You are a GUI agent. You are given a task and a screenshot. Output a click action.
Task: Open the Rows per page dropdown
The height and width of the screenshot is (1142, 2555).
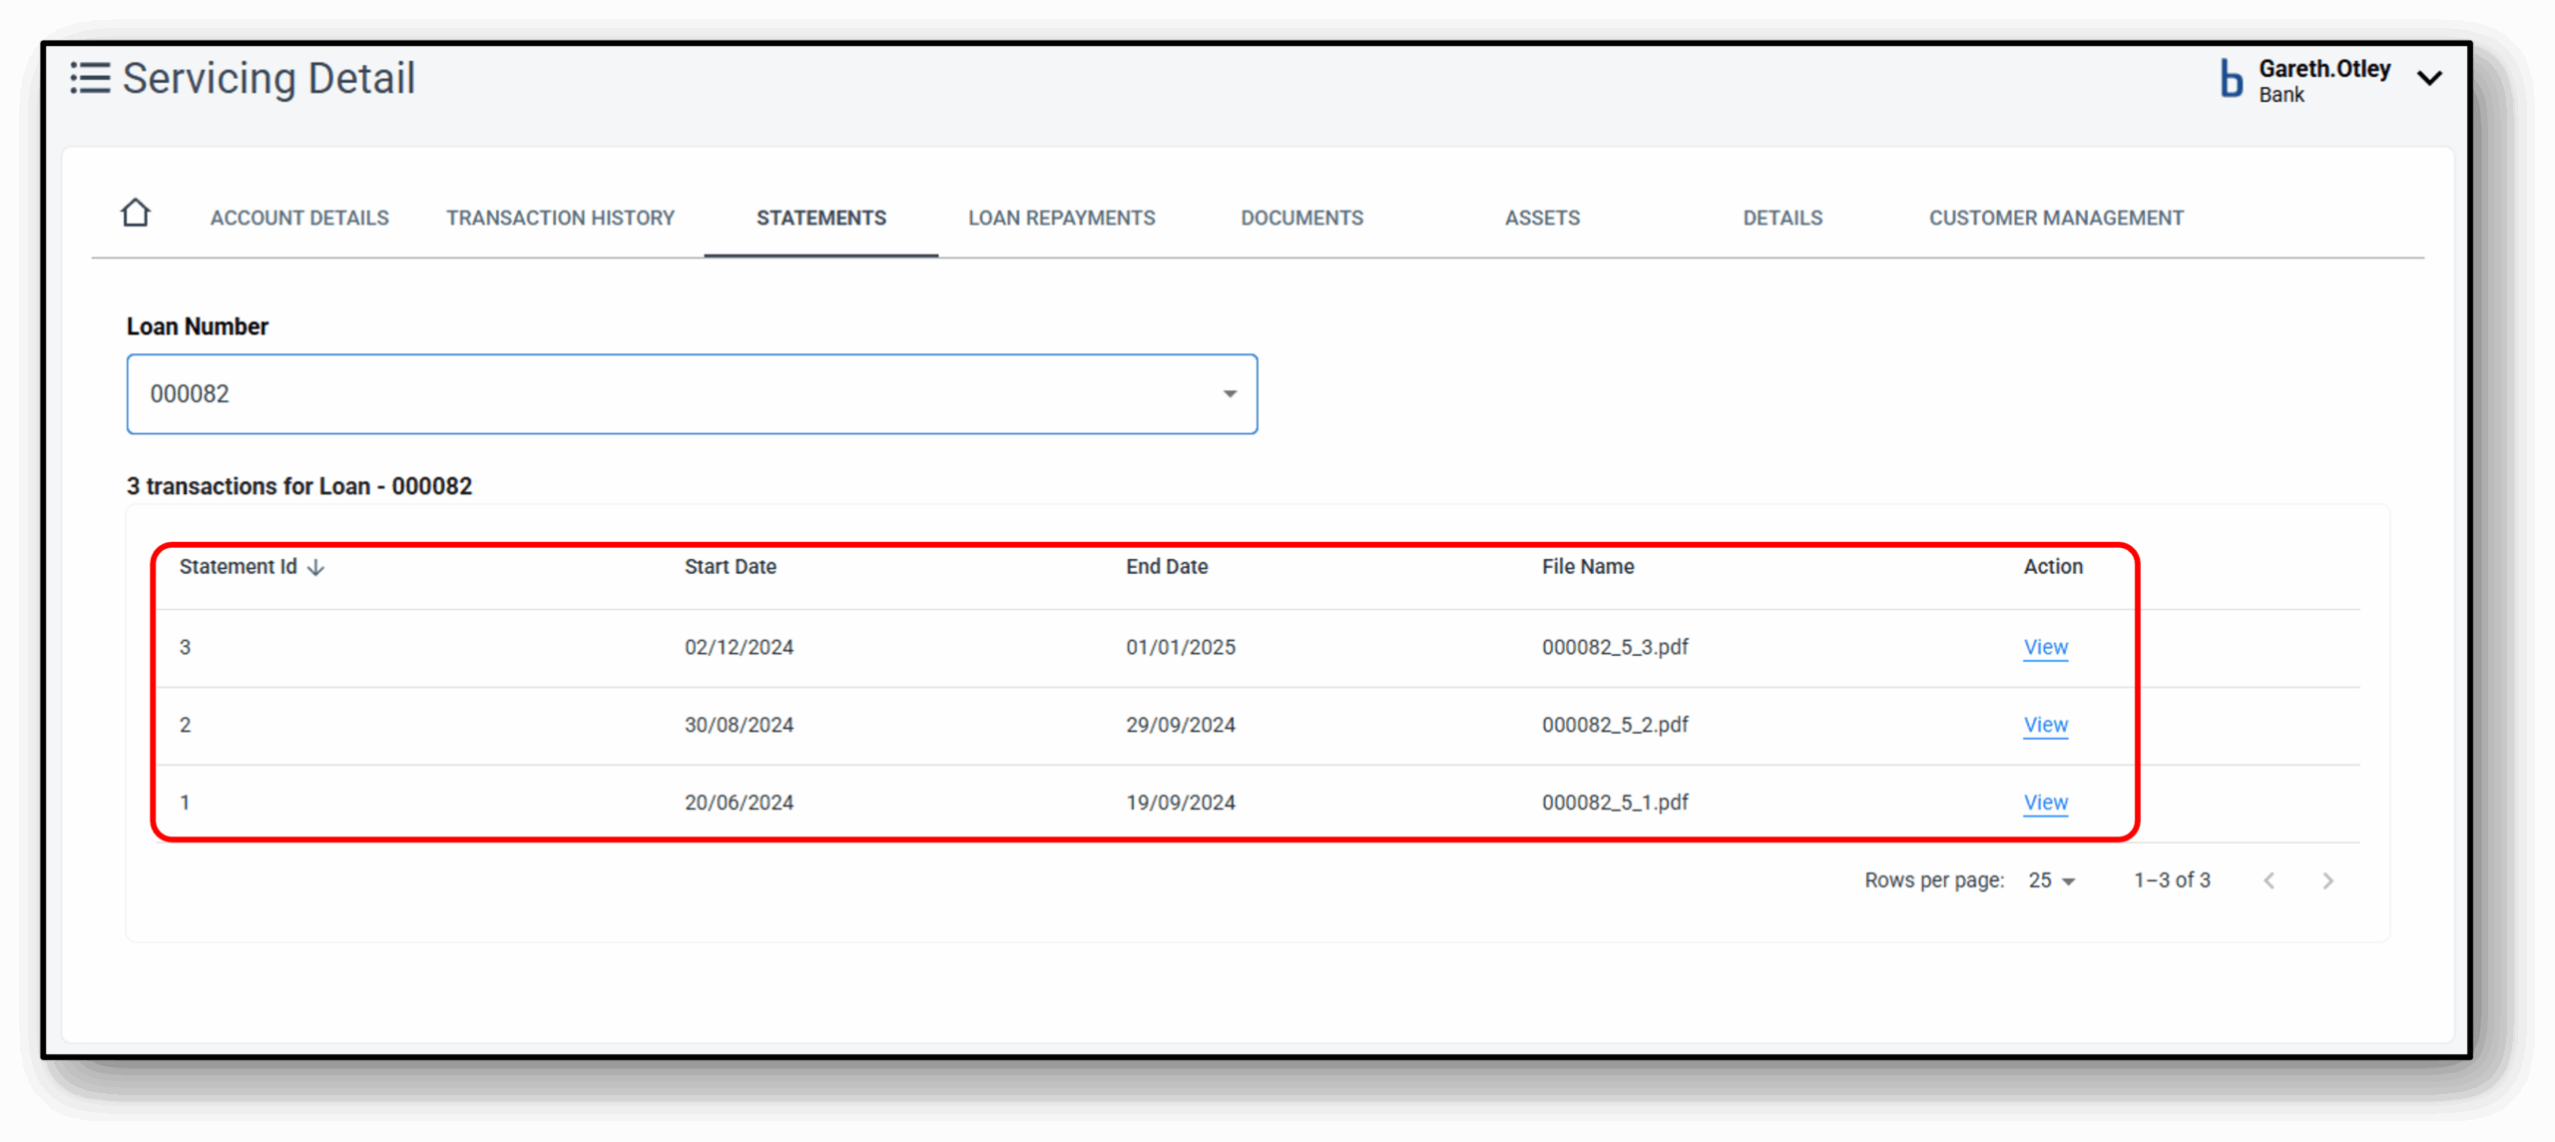(2051, 879)
